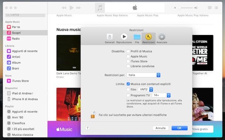The image size is (225, 140).
Task: Open the VM12 film rating dropdown
Action: pos(145,90)
